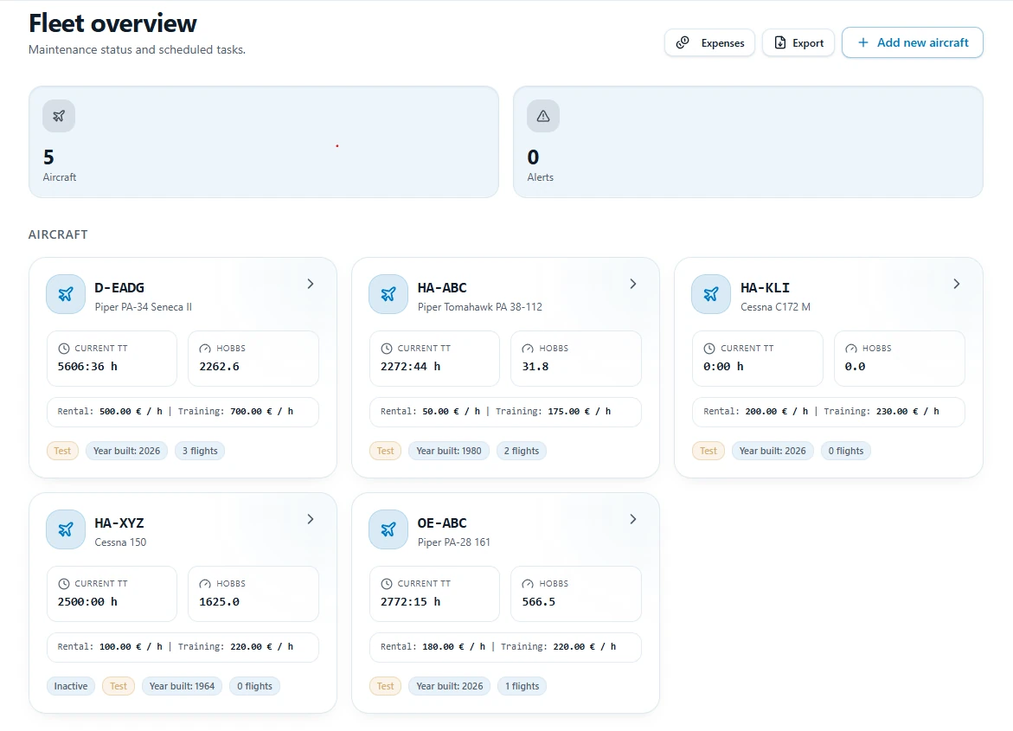Click the 1 flights tag on OE-ABC
This screenshot has width=1013, height=731.
pyautogui.click(x=522, y=686)
